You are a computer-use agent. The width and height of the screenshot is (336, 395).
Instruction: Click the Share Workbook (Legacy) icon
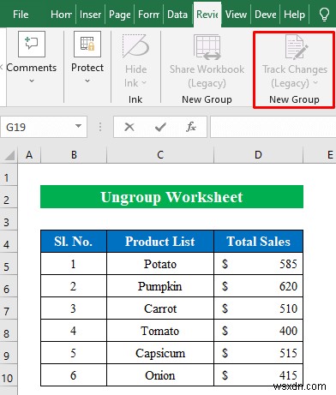pos(207,47)
